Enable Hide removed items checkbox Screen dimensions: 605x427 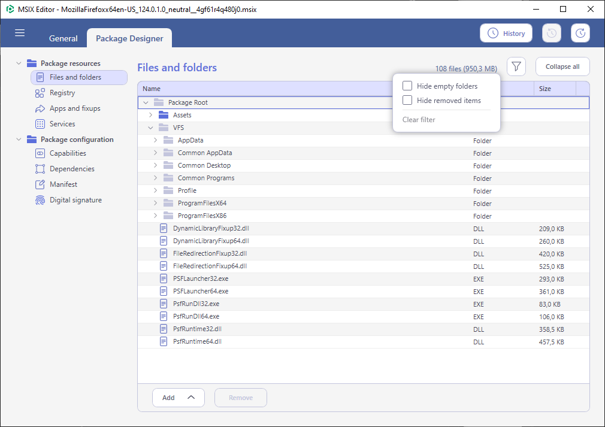click(407, 100)
